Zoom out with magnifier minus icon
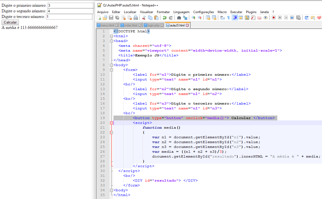Screen dimensions: 322x199 coord(199,18)
